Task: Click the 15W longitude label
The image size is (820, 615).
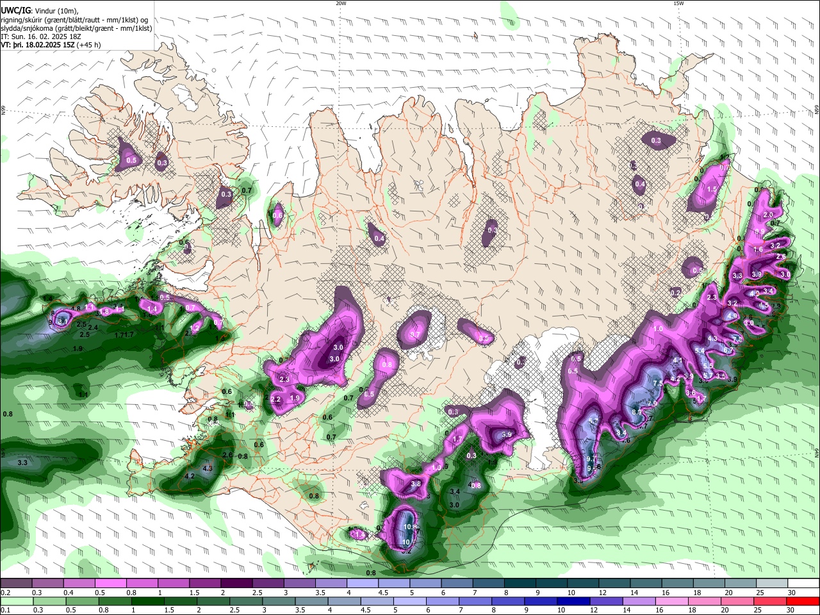Action: tap(678, 3)
